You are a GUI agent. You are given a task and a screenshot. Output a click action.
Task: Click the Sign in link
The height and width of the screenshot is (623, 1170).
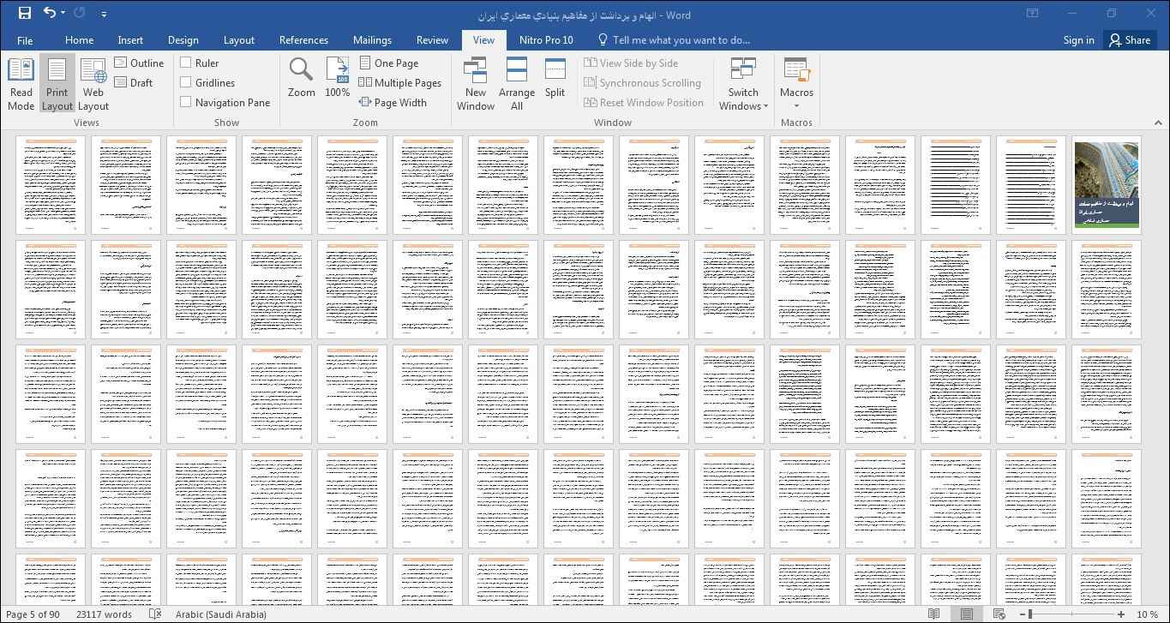tap(1078, 40)
